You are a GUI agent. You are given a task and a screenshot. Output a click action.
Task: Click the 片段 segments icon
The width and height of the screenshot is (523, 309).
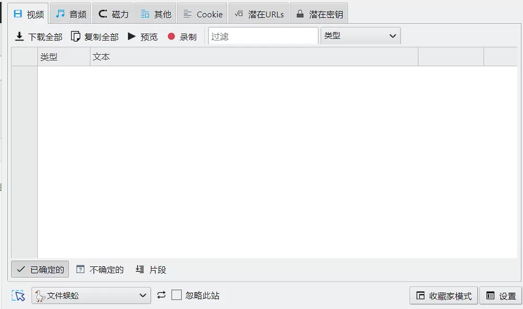tap(139, 269)
